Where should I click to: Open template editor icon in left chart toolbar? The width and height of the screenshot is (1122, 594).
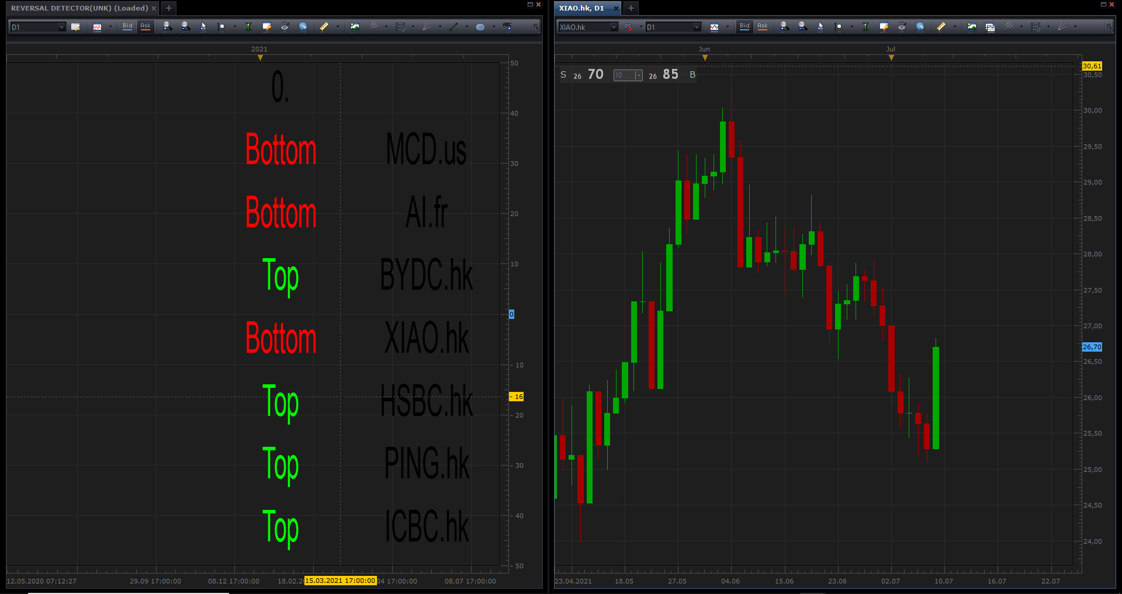coord(75,27)
